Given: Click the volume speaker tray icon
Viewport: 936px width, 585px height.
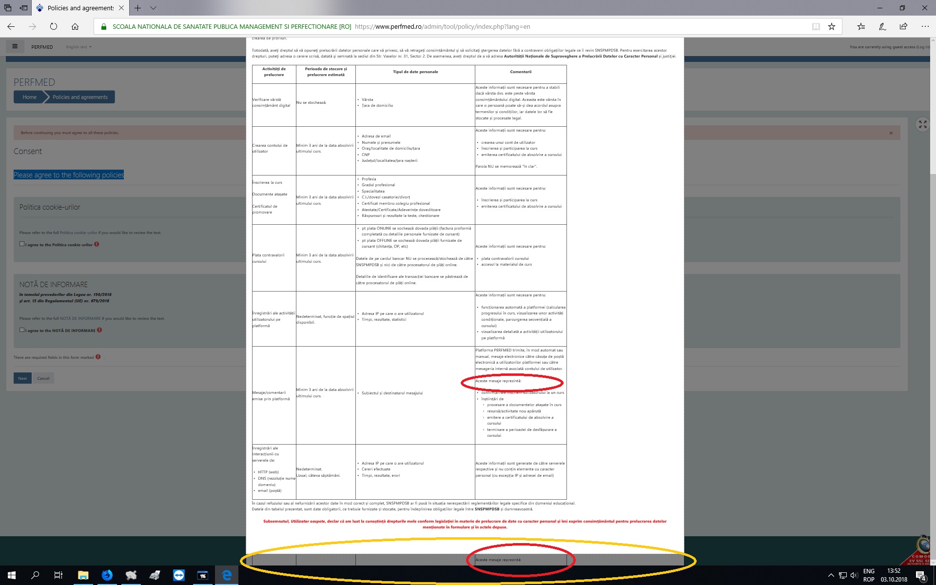Looking at the screenshot, I should click(x=854, y=575).
